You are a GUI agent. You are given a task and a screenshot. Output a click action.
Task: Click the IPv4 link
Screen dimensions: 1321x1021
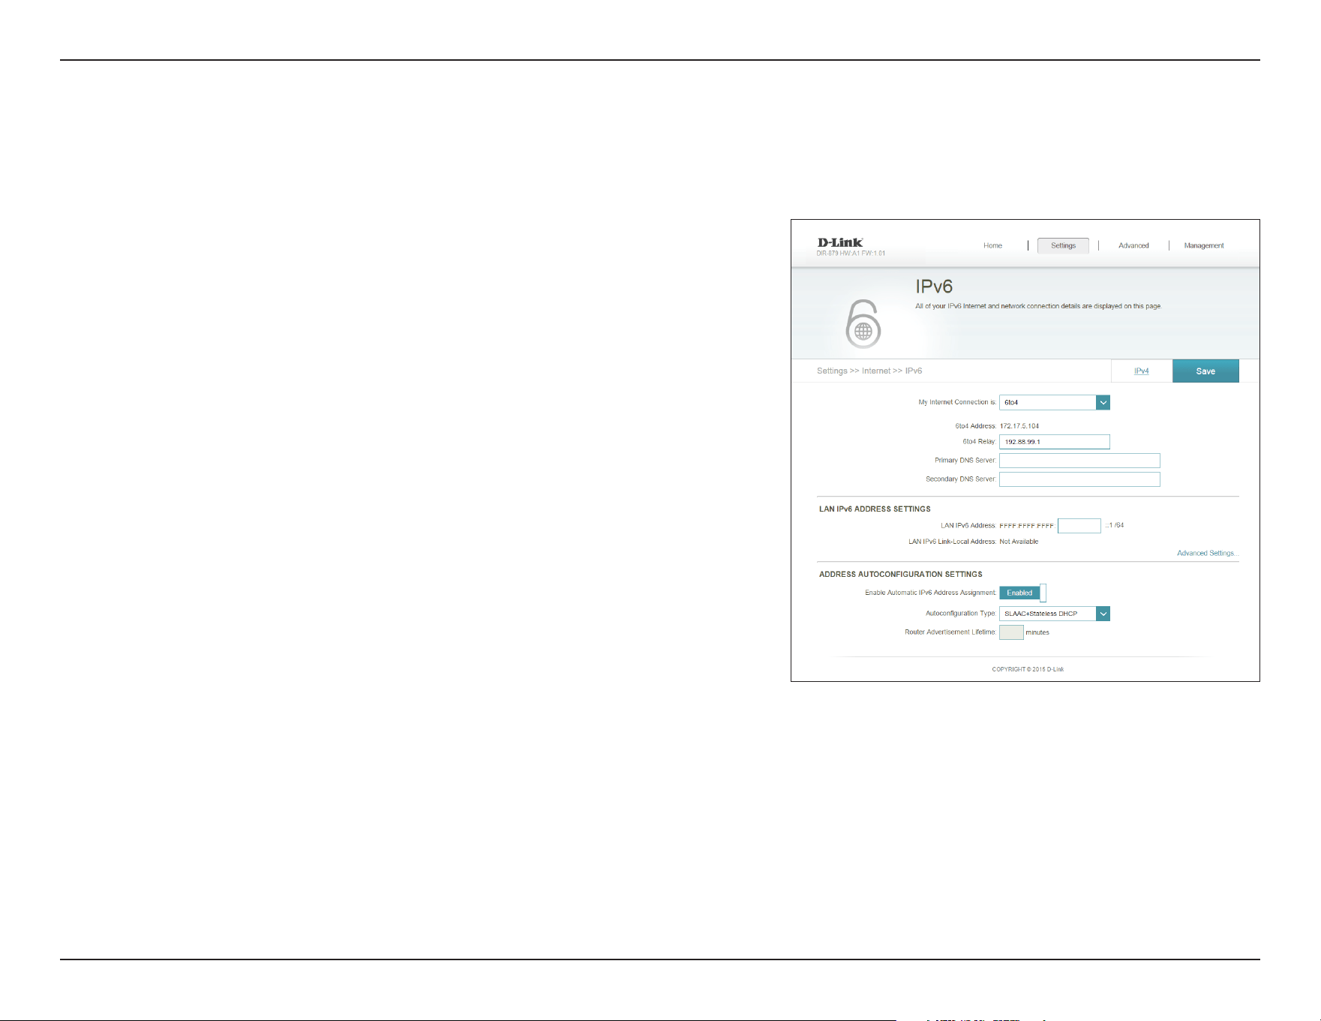coord(1142,371)
